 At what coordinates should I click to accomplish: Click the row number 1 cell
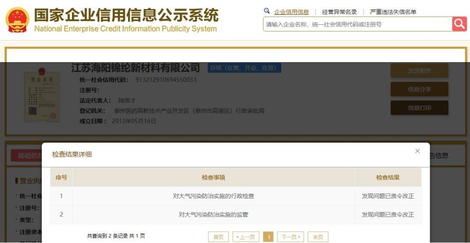61,196
